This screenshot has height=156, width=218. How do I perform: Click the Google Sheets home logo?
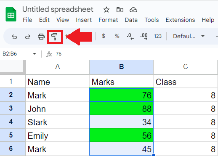point(11,14)
